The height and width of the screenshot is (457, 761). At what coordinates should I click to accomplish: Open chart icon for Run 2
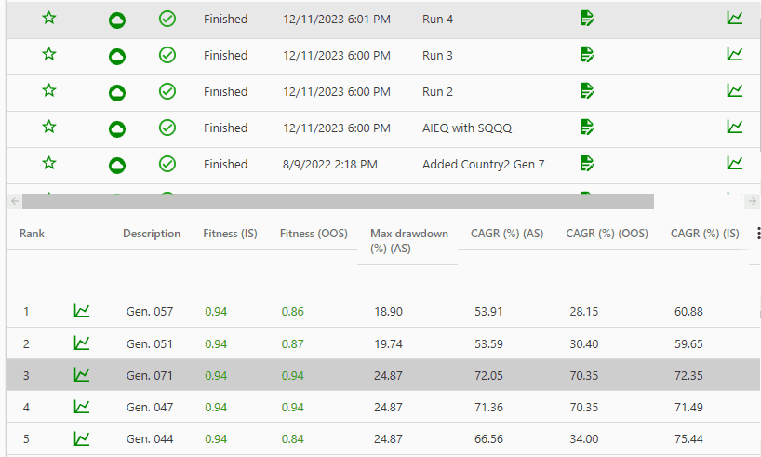(x=735, y=91)
